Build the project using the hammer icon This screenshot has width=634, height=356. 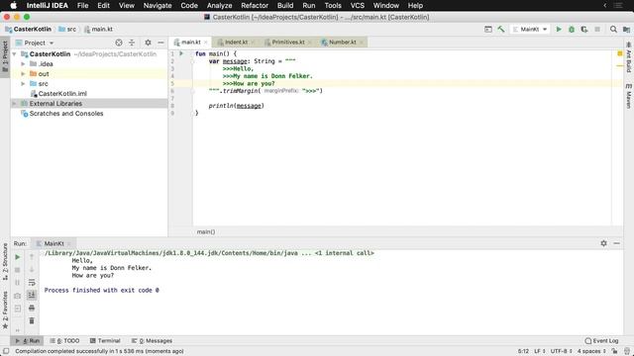pyautogui.click(x=501, y=29)
